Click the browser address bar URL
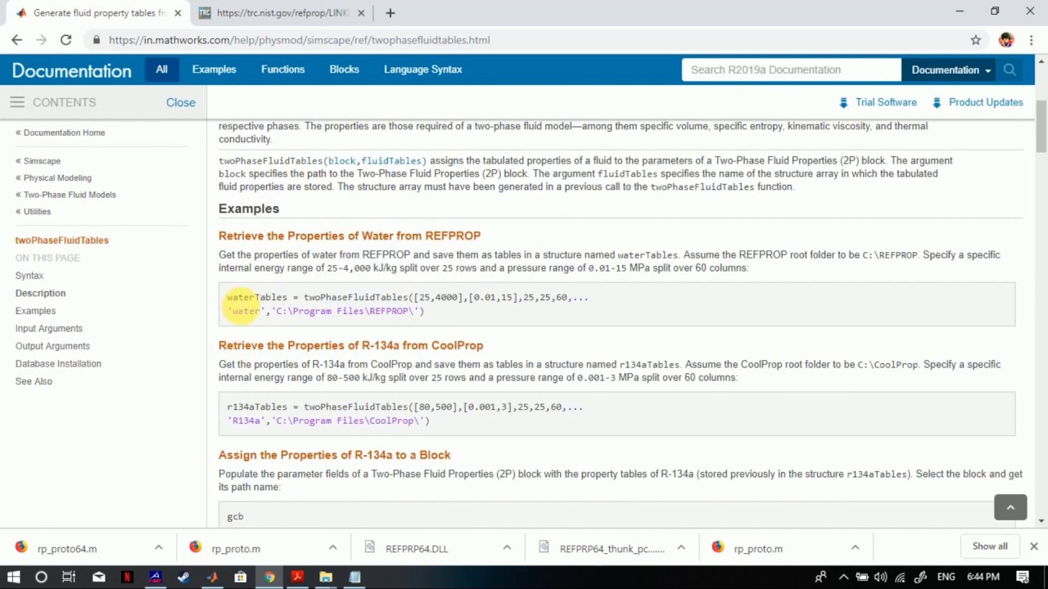Screen dimensions: 1048x589 coord(299,39)
